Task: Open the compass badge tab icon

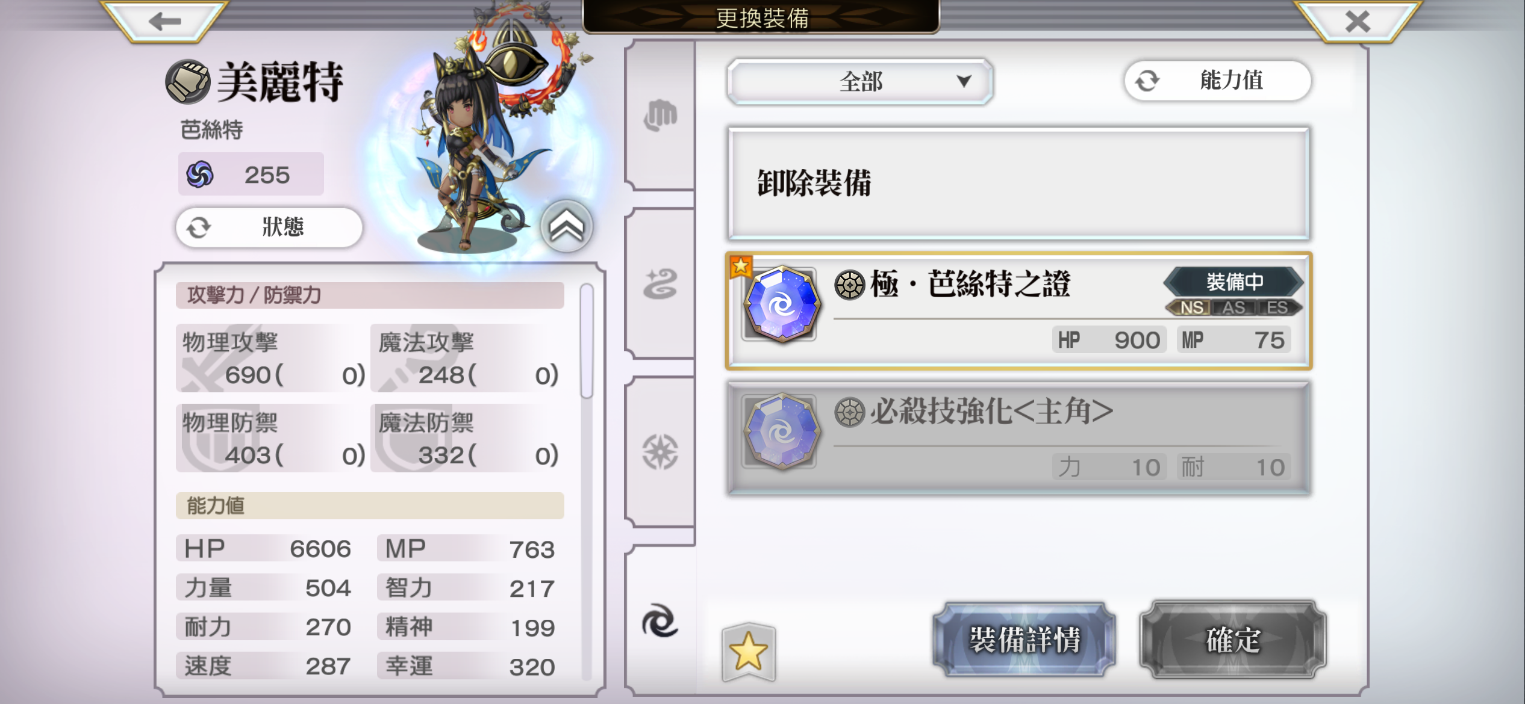Action: [661, 451]
